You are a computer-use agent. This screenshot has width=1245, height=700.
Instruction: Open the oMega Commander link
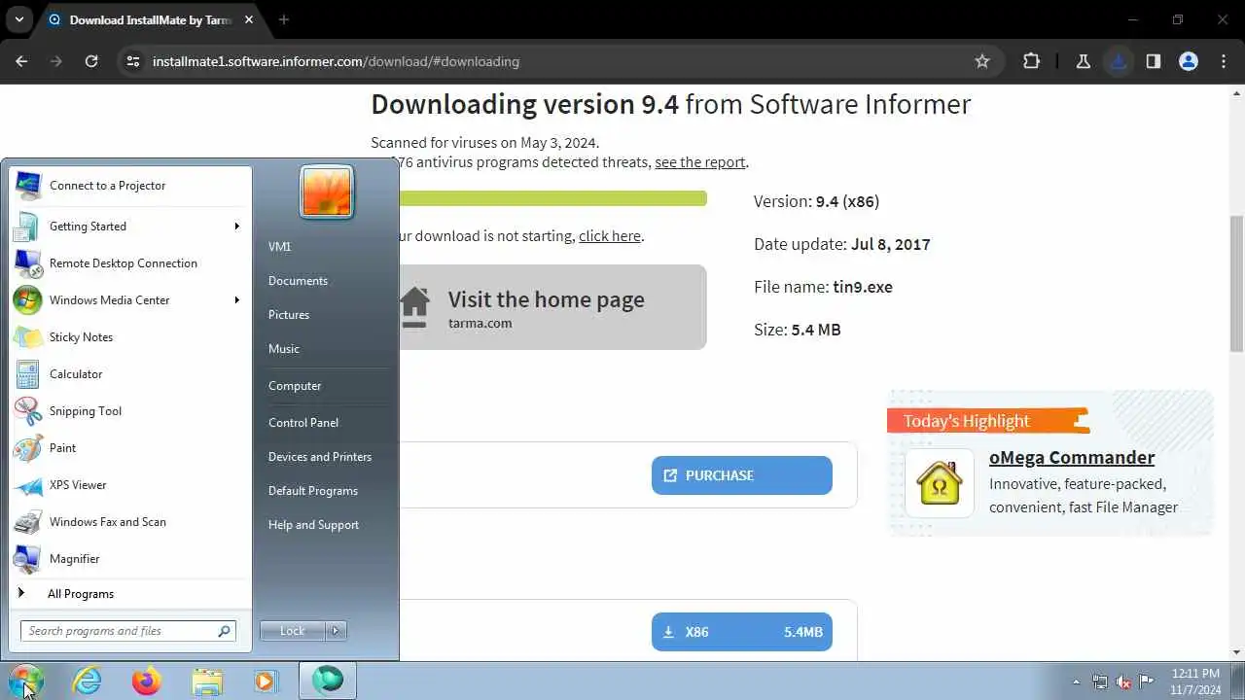pyautogui.click(x=1072, y=457)
